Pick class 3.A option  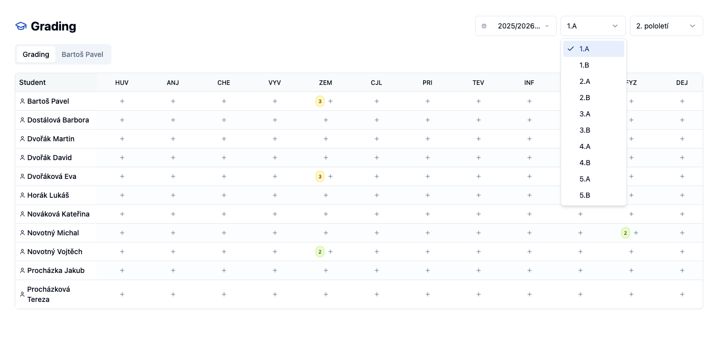tap(594, 114)
